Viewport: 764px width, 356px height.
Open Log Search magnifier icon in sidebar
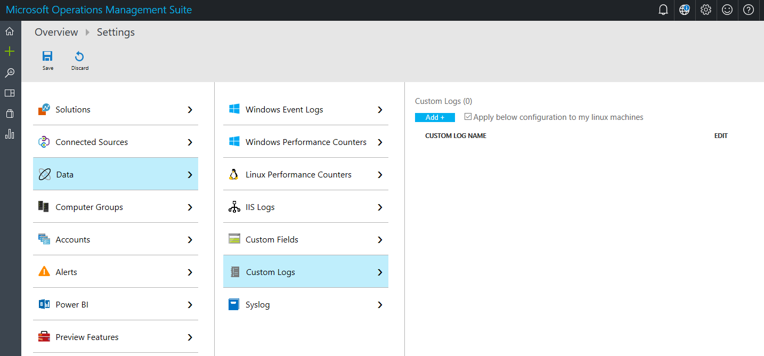pos(10,72)
